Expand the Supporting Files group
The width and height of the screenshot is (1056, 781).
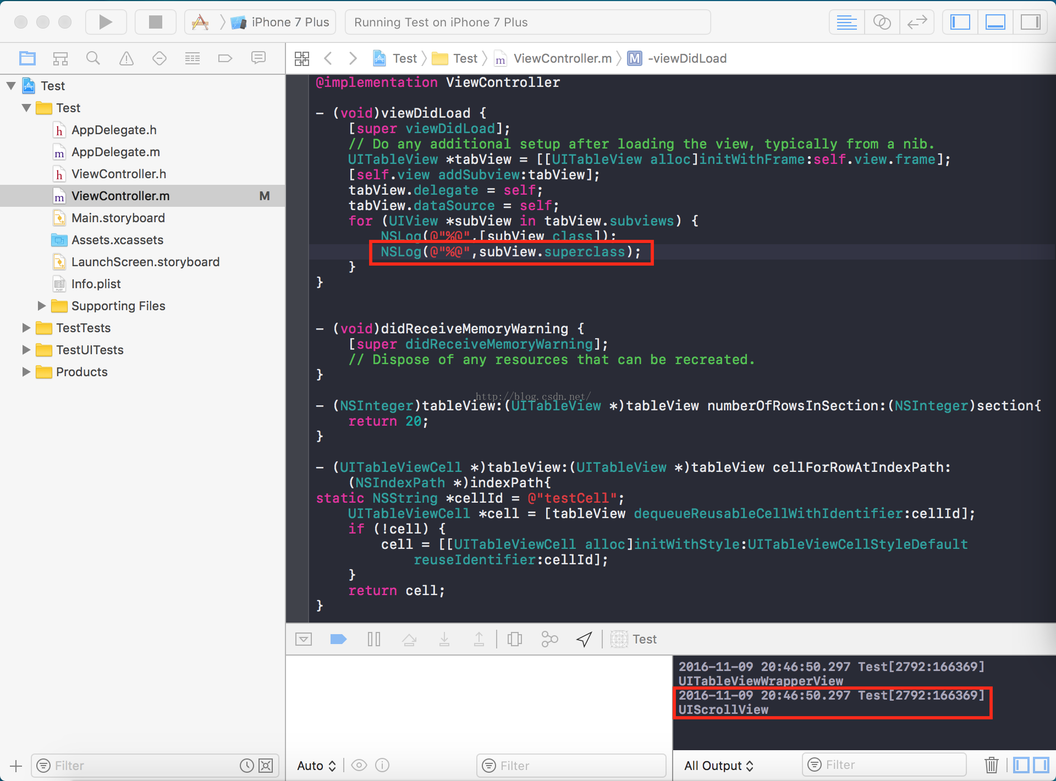click(x=42, y=306)
